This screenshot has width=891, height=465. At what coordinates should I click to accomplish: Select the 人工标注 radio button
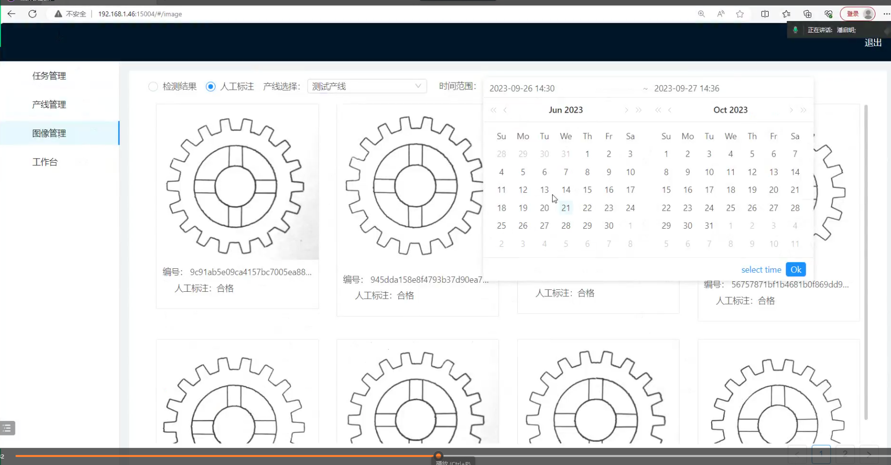[210, 87]
